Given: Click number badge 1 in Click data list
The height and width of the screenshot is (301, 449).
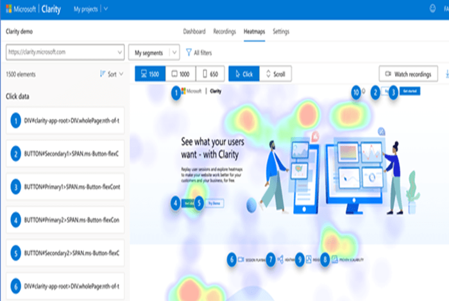Looking at the screenshot, I should (x=16, y=120).
